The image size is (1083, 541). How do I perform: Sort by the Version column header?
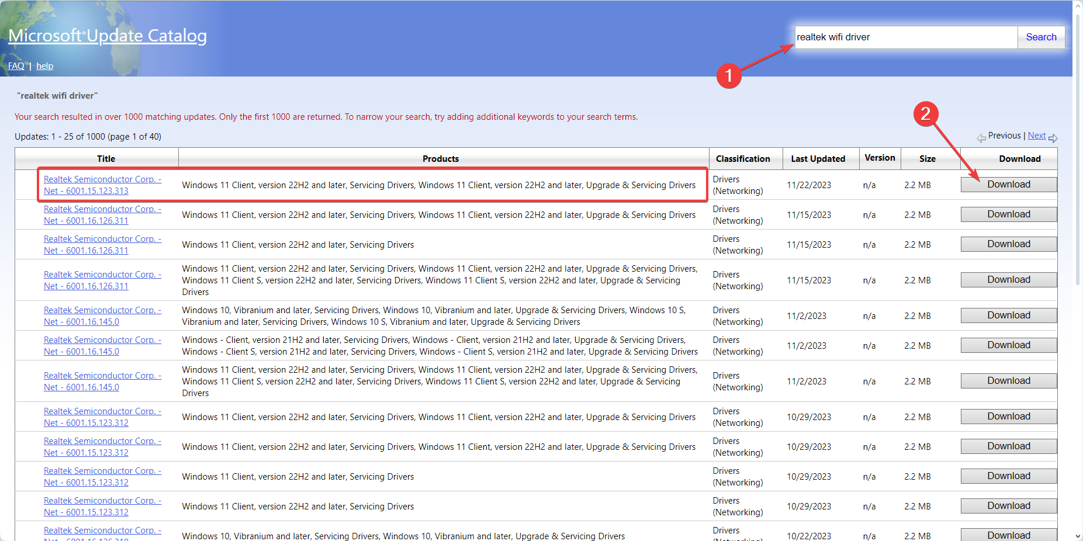[880, 158]
